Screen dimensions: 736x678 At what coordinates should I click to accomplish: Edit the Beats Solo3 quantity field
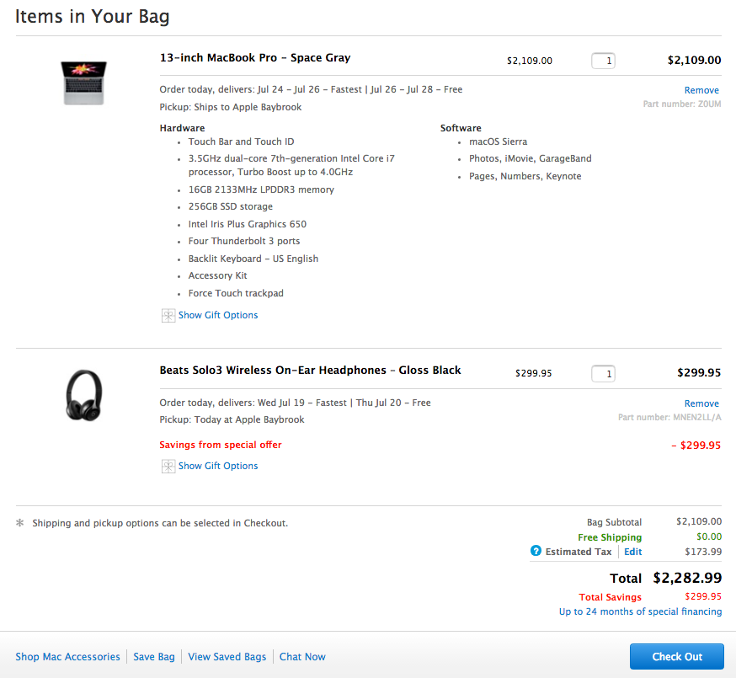[603, 373]
